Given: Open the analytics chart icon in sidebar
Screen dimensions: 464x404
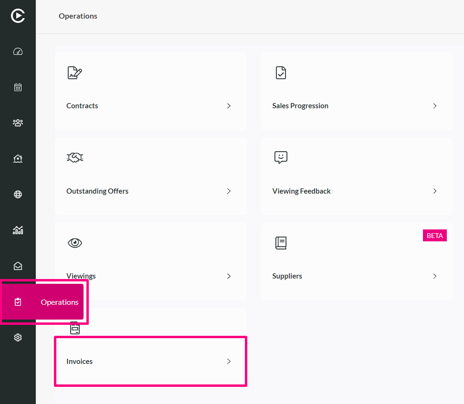Looking at the screenshot, I should 18,230.
